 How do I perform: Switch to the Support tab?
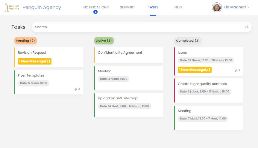pos(127,7)
